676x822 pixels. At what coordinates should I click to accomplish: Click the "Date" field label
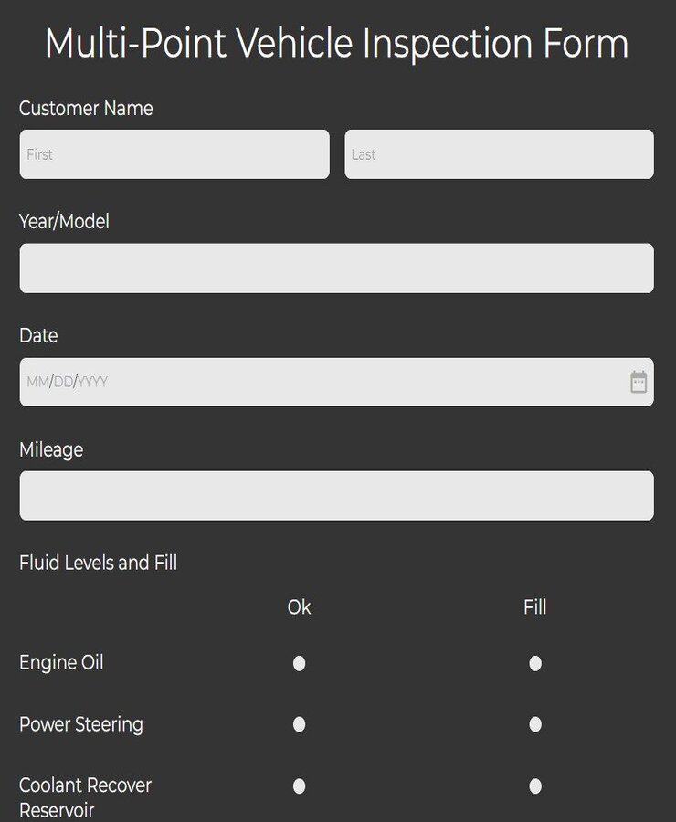(x=38, y=335)
